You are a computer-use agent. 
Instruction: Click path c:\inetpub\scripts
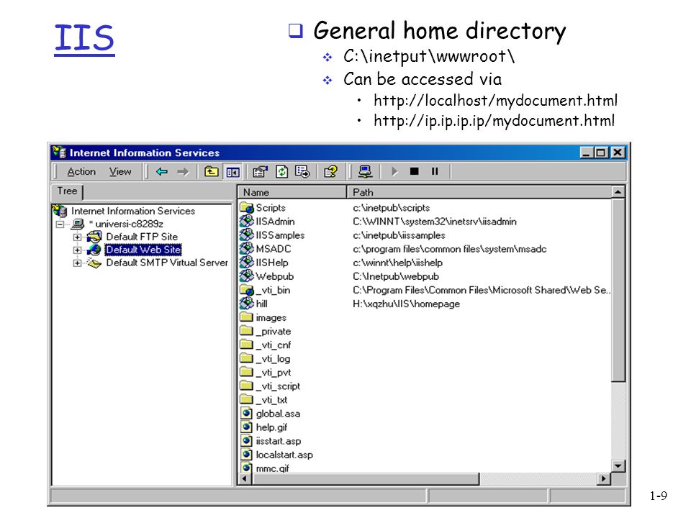[x=391, y=207]
